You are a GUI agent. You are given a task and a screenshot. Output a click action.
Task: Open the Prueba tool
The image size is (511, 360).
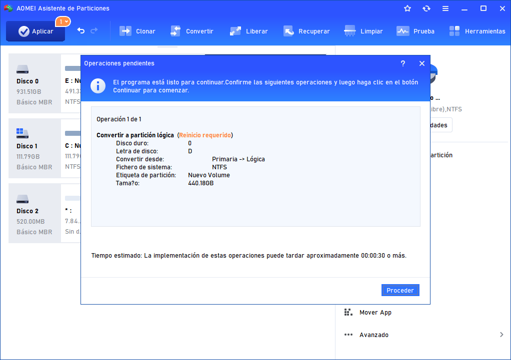[x=415, y=31]
